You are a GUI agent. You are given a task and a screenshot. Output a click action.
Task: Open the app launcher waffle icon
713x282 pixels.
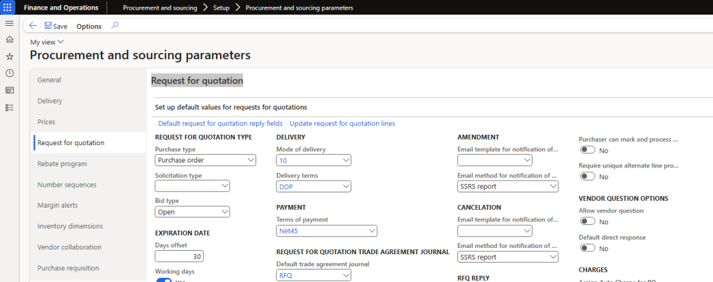tap(9, 8)
